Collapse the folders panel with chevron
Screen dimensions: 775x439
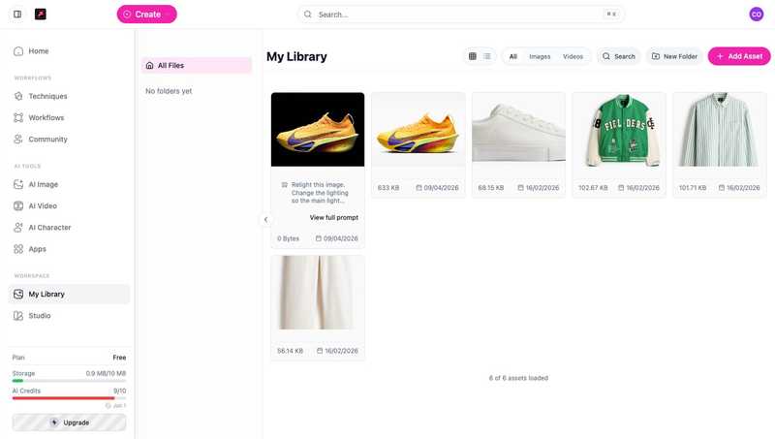(265, 219)
